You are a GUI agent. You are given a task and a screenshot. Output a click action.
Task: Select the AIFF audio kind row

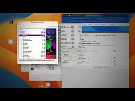70,32
